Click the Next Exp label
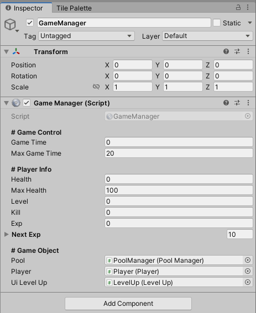Viewport: 256px width, 313px height. tap(26, 235)
